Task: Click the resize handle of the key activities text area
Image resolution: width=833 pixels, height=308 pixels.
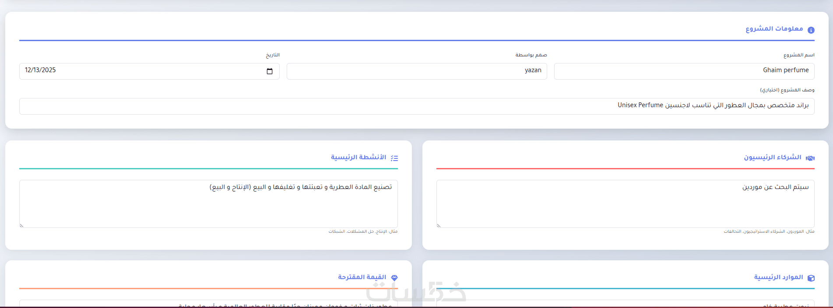Action: tap(22, 225)
